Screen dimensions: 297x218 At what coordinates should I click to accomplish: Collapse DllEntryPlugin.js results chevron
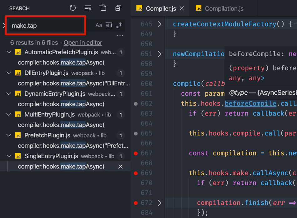[x=9, y=73]
